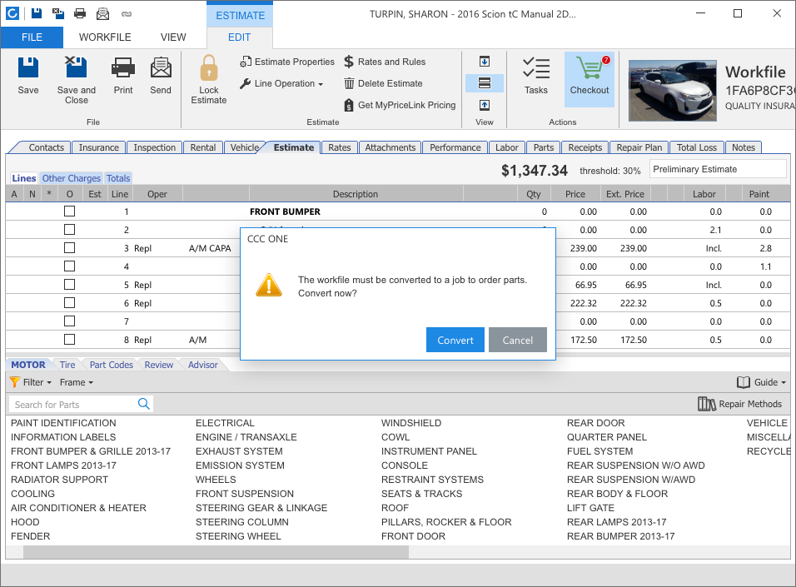The width and height of the screenshot is (796, 587).
Task: Open the VIEW ribbon tab
Action: click(x=173, y=37)
